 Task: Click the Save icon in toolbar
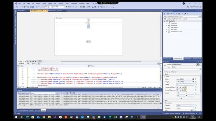pos(31,7)
